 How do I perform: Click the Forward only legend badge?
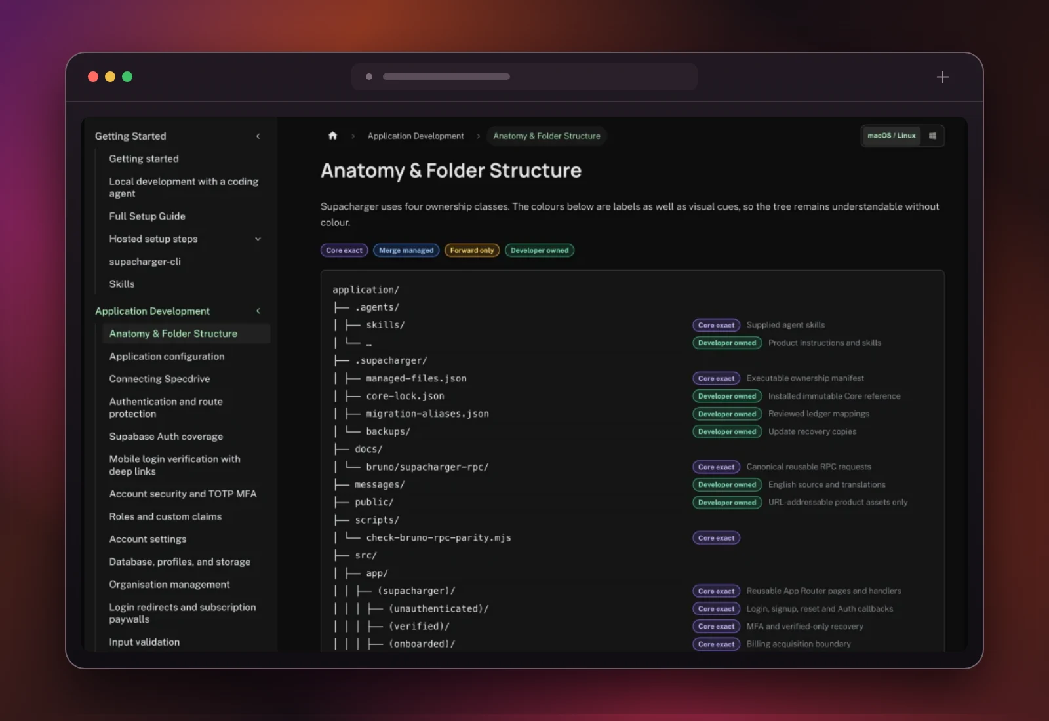click(472, 250)
